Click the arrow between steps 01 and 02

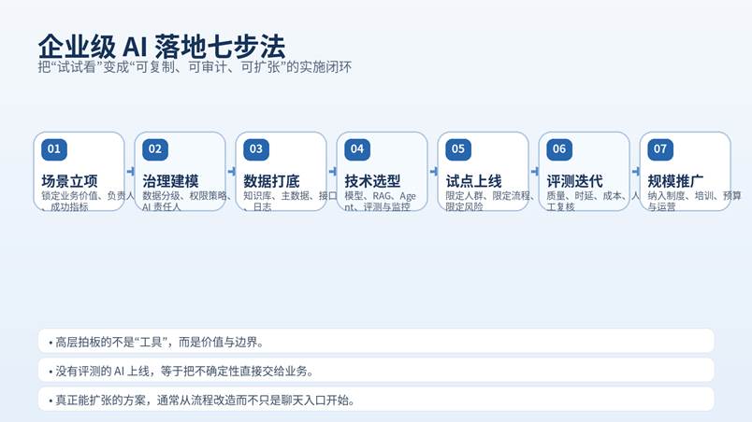(x=130, y=172)
